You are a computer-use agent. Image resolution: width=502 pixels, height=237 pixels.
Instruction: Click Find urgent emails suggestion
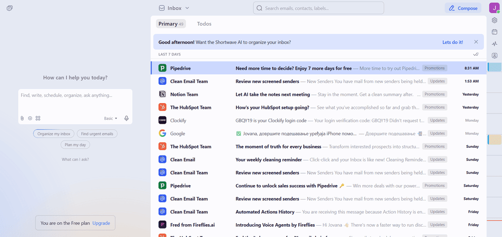coord(97,134)
